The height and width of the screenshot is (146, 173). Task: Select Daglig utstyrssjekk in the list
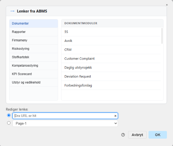coord(111,68)
